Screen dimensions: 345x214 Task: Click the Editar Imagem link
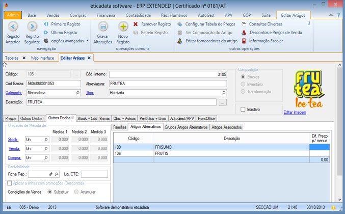point(295,112)
